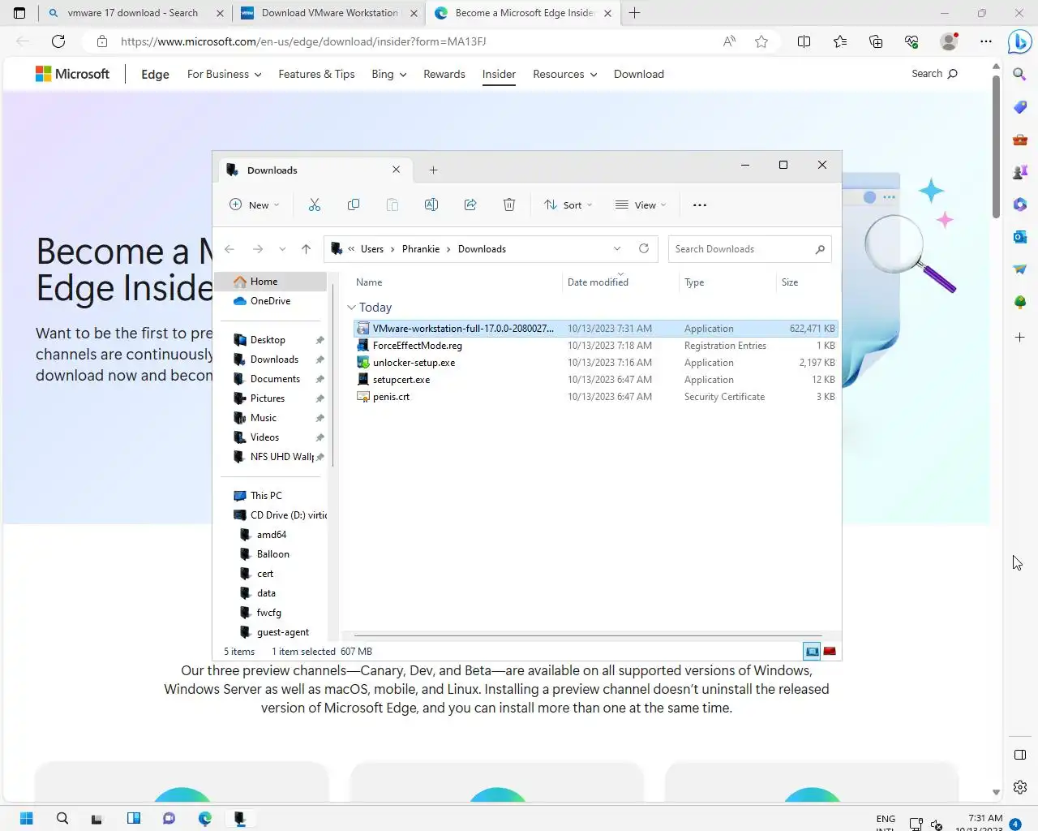Click Edge icon in taskbar
The height and width of the screenshot is (831, 1038).
(x=205, y=818)
